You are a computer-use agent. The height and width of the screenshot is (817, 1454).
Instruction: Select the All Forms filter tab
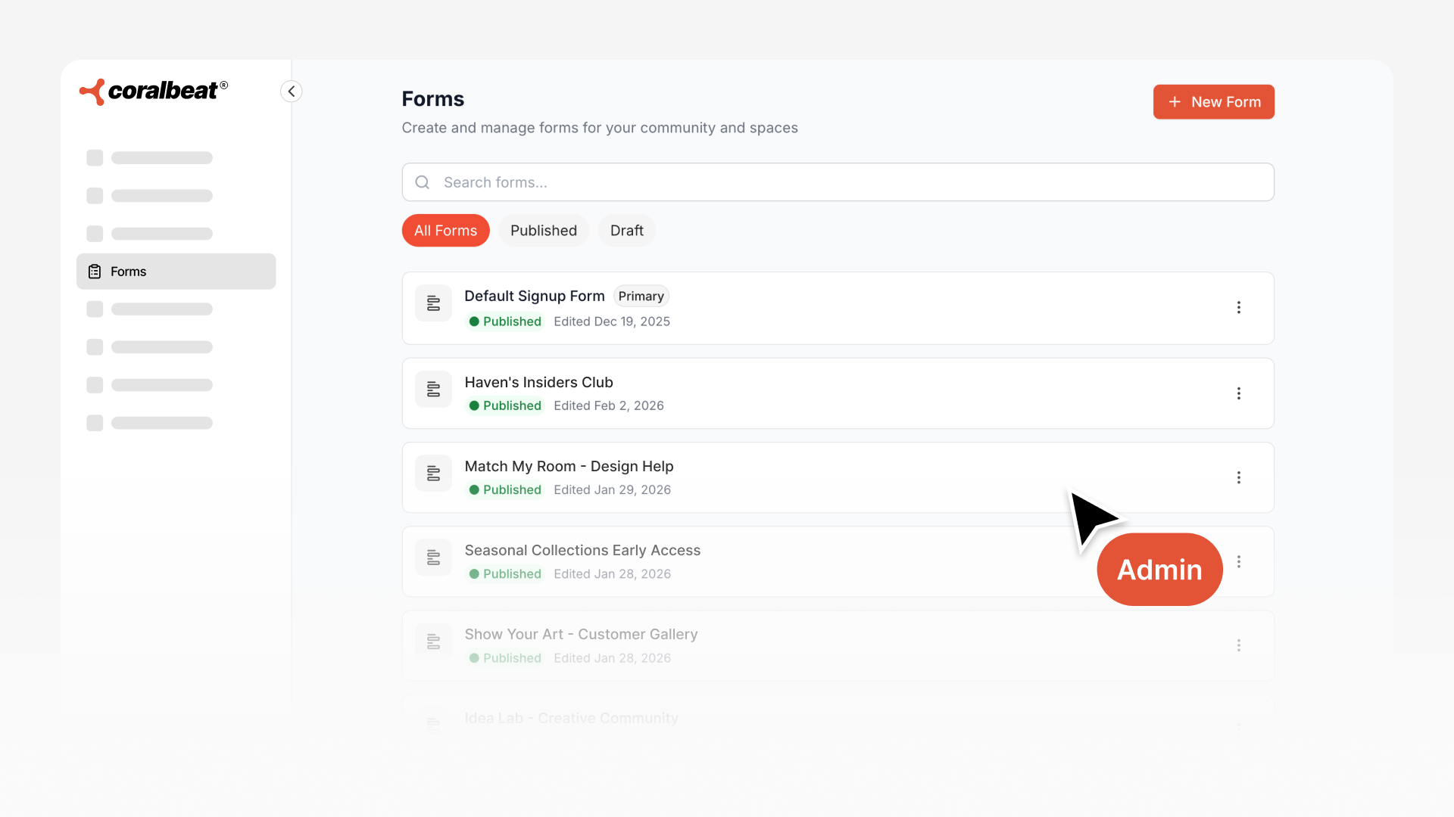point(445,231)
